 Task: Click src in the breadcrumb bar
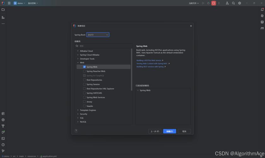[14, 156]
